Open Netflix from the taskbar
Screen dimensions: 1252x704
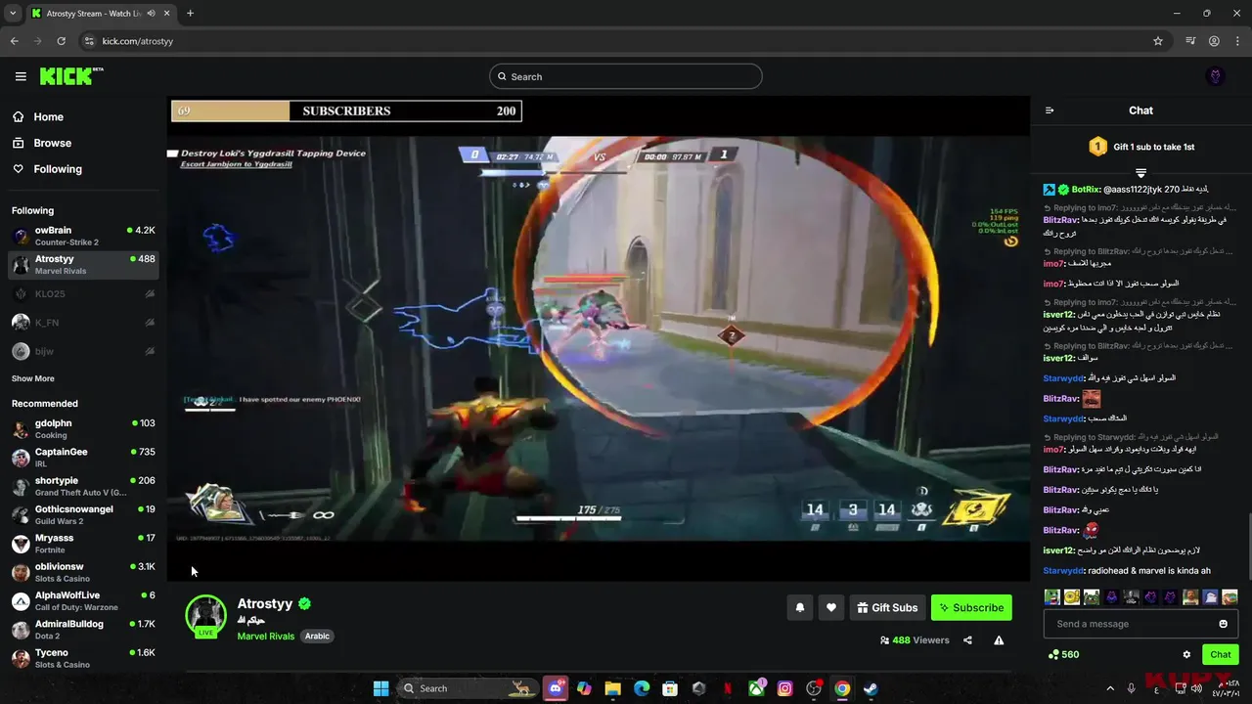(727, 688)
